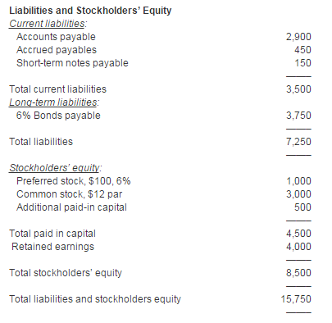Select the Short-term notes payable line
This screenshot has height=323, width=332.
tap(72, 63)
